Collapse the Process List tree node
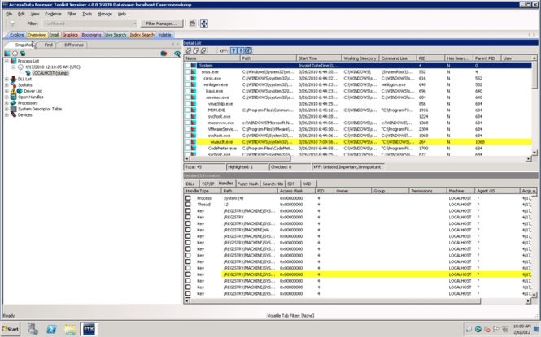 tap(7, 61)
